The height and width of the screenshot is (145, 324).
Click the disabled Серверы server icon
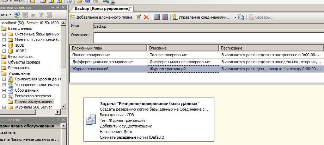click(x=251, y=17)
